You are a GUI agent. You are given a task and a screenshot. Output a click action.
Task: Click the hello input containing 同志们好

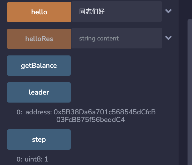tap(117, 11)
